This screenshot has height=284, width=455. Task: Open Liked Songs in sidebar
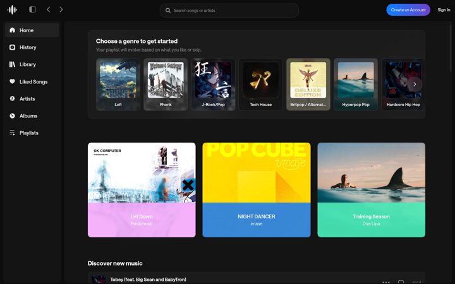(32, 81)
